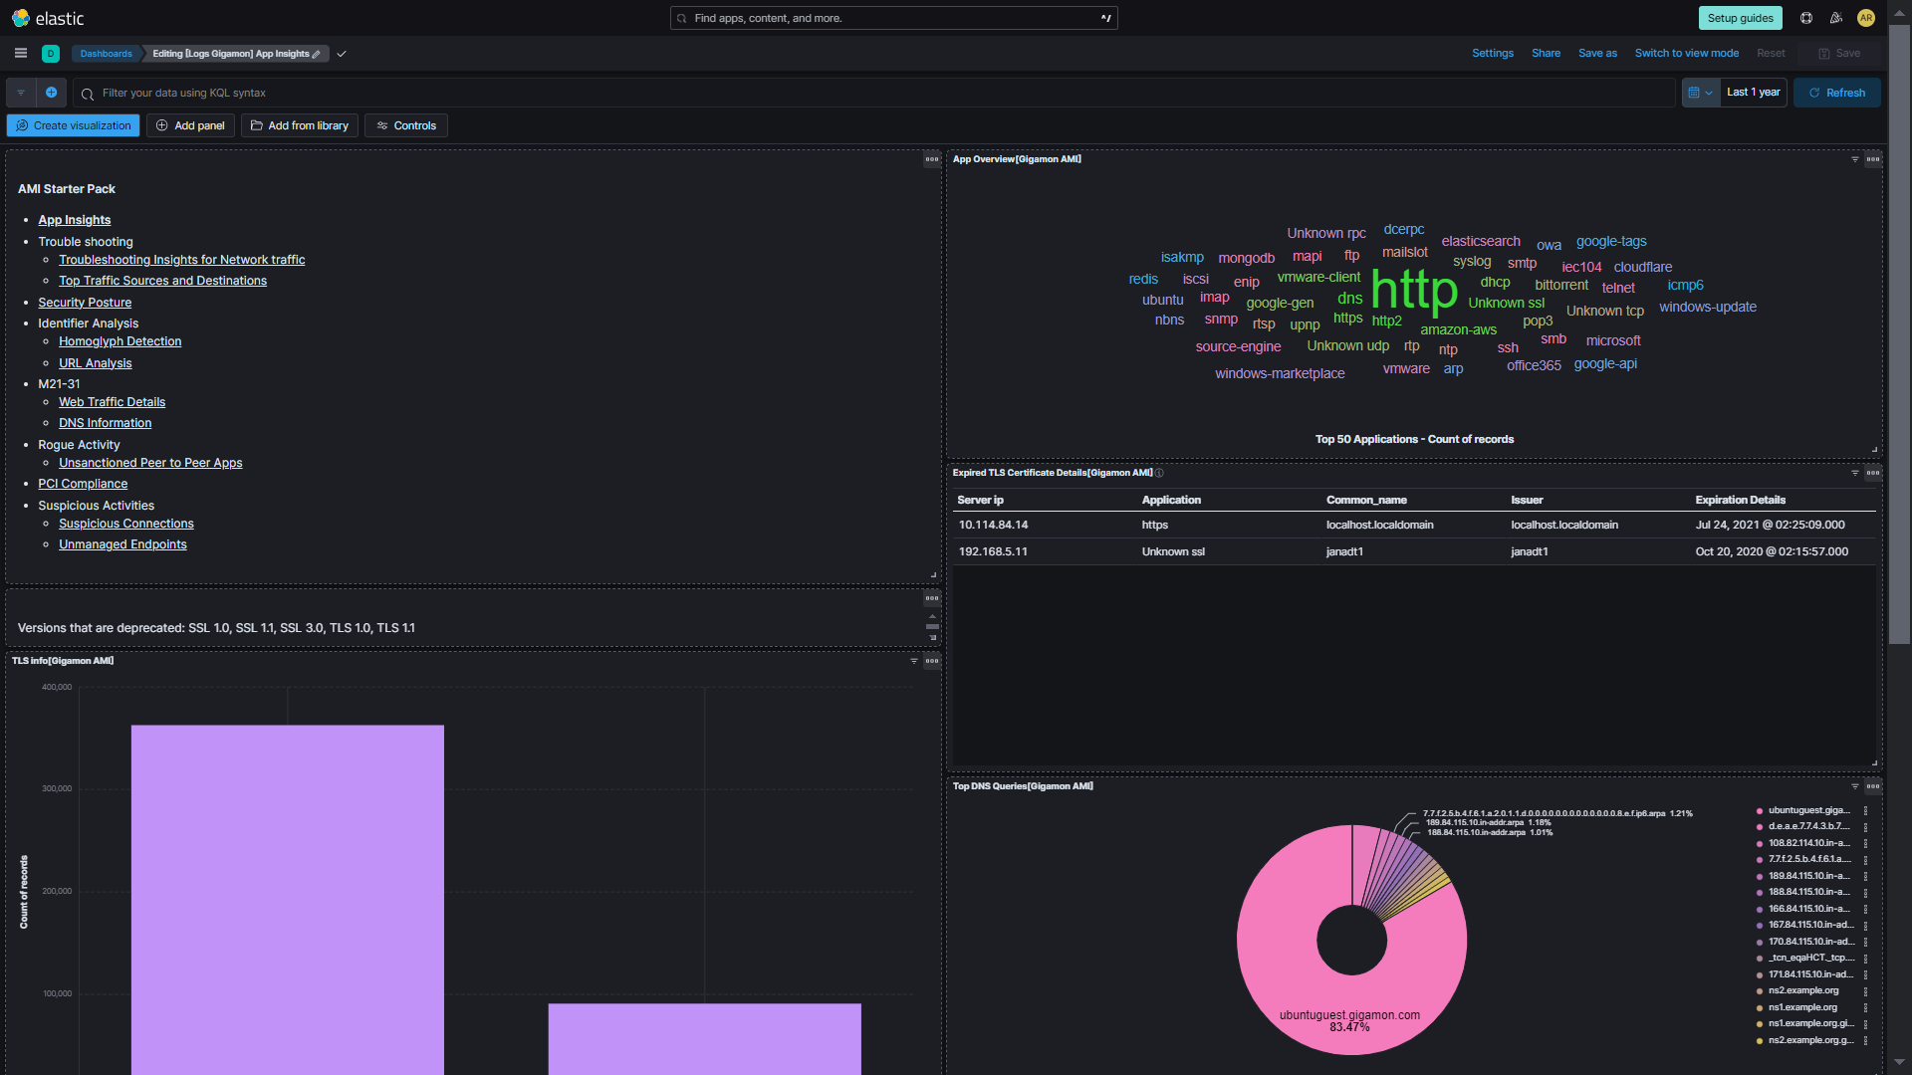
Task: Click the notifications bell icon
Action: click(x=1835, y=18)
